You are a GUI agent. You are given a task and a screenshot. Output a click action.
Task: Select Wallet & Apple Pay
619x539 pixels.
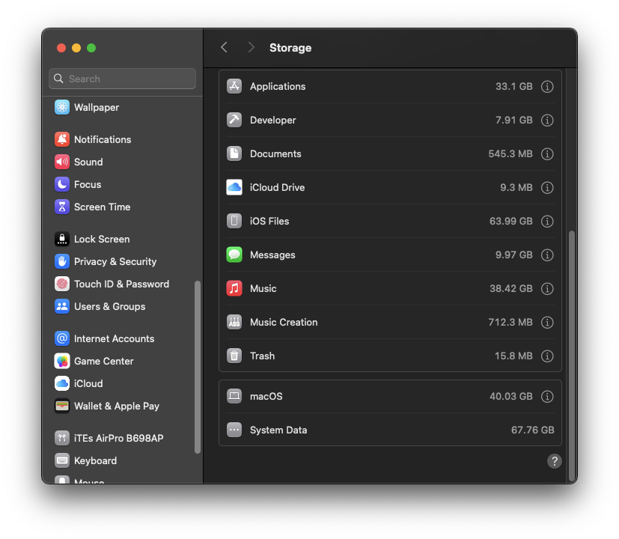pyautogui.click(x=116, y=406)
